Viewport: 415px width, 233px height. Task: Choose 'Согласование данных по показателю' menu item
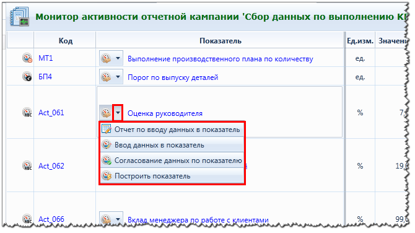[x=172, y=160]
